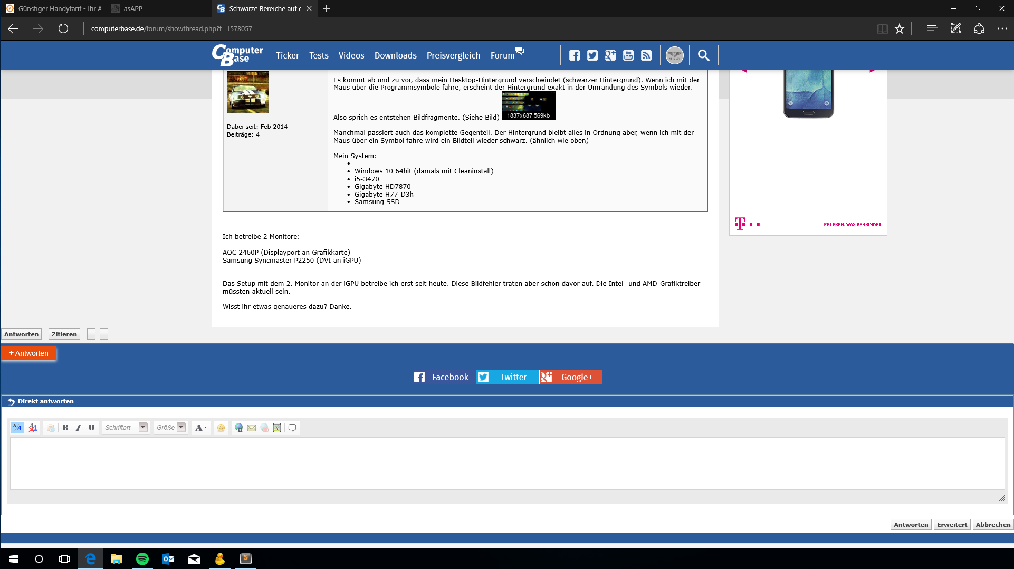The width and height of the screenshot is (1014, 569).
Task: Toggle bold formatting
Action: (65, 428)
